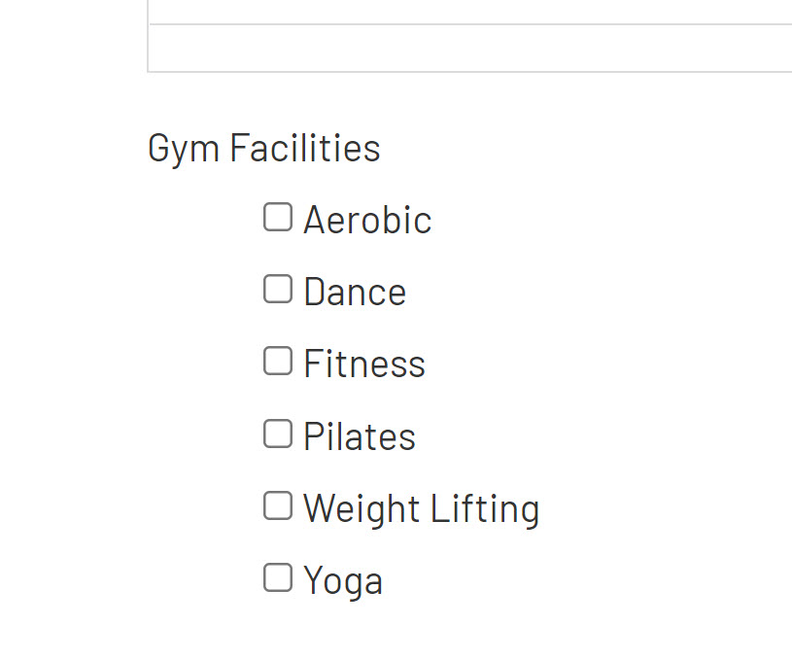Screen dimensions: 792x660
Task: Click the Gym Facilities heading
Action: 263,149
